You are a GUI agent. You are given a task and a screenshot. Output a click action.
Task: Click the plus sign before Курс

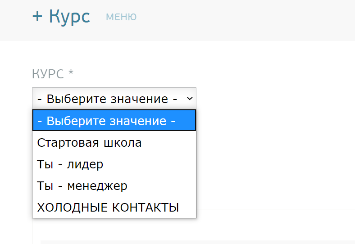38,17
